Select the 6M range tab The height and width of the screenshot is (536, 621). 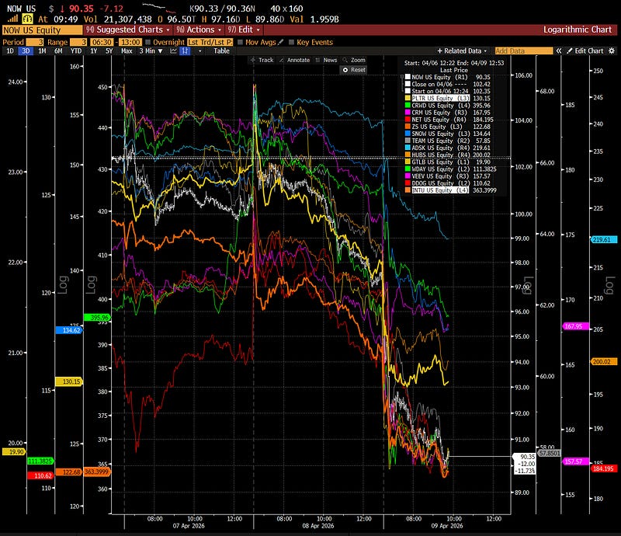tap(58, 50)
